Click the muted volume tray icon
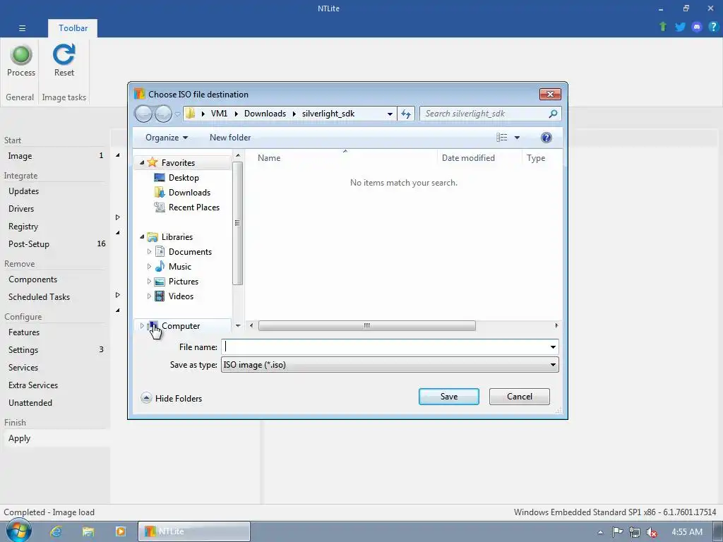Image resolution: width=723 pixels, height=542 pixels. coord(652,532)
